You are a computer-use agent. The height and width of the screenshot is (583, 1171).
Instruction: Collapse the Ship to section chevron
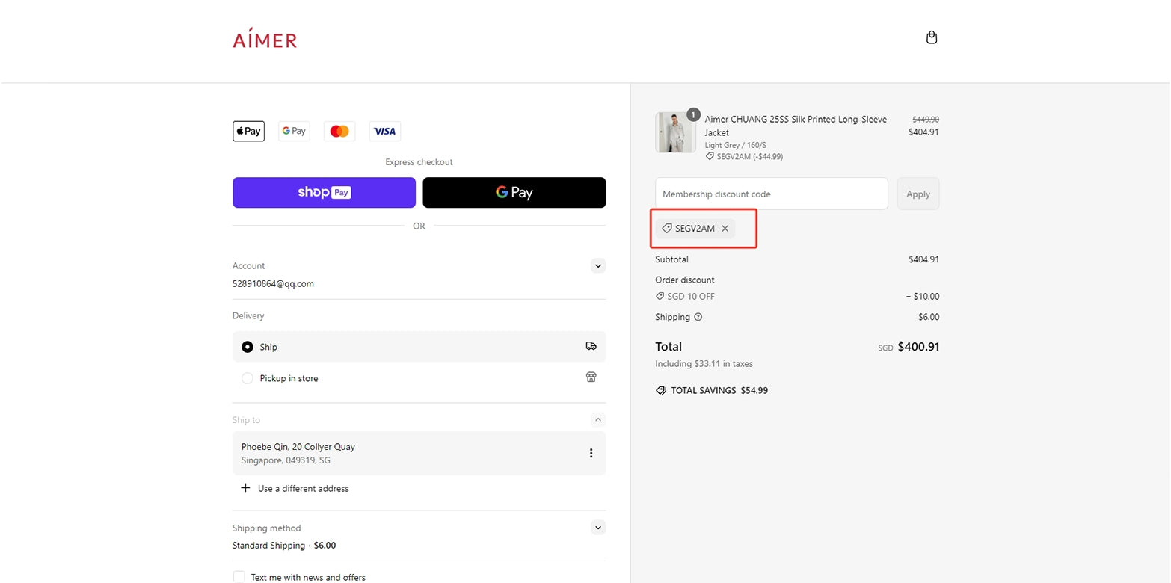pos(598,420)
